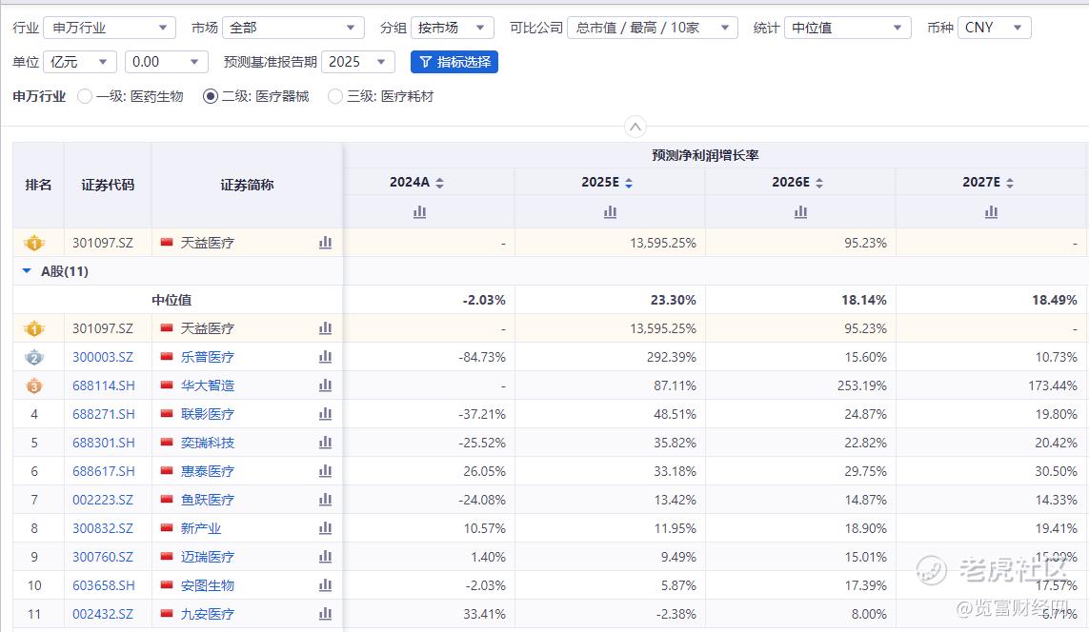
Task: Collapse the A股(11) group
Action: pos(27,271)
